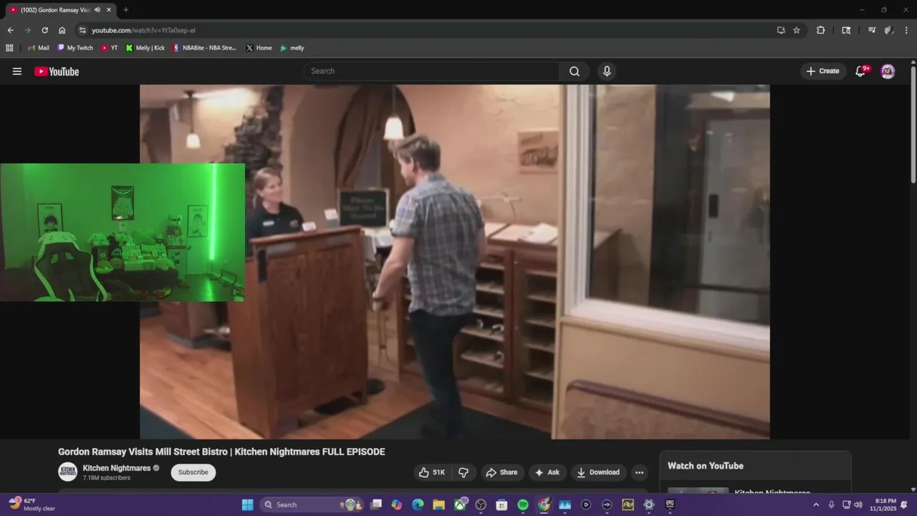Click the YouTube search magnifier button
Screen dimensions: 917x516
click(575, 71)
